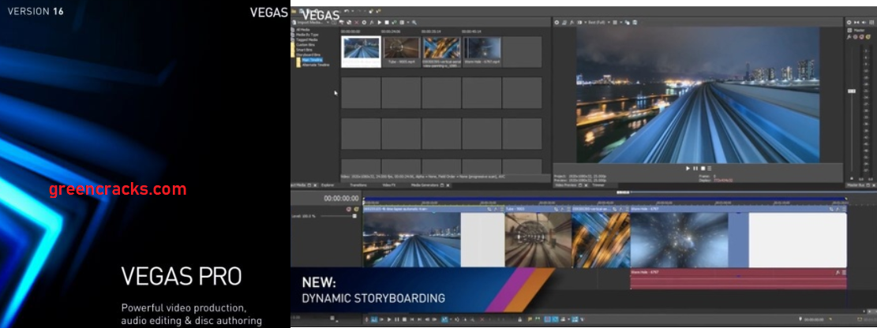
Task: Click Go to Start in transport bar
Action: point(411,319)
